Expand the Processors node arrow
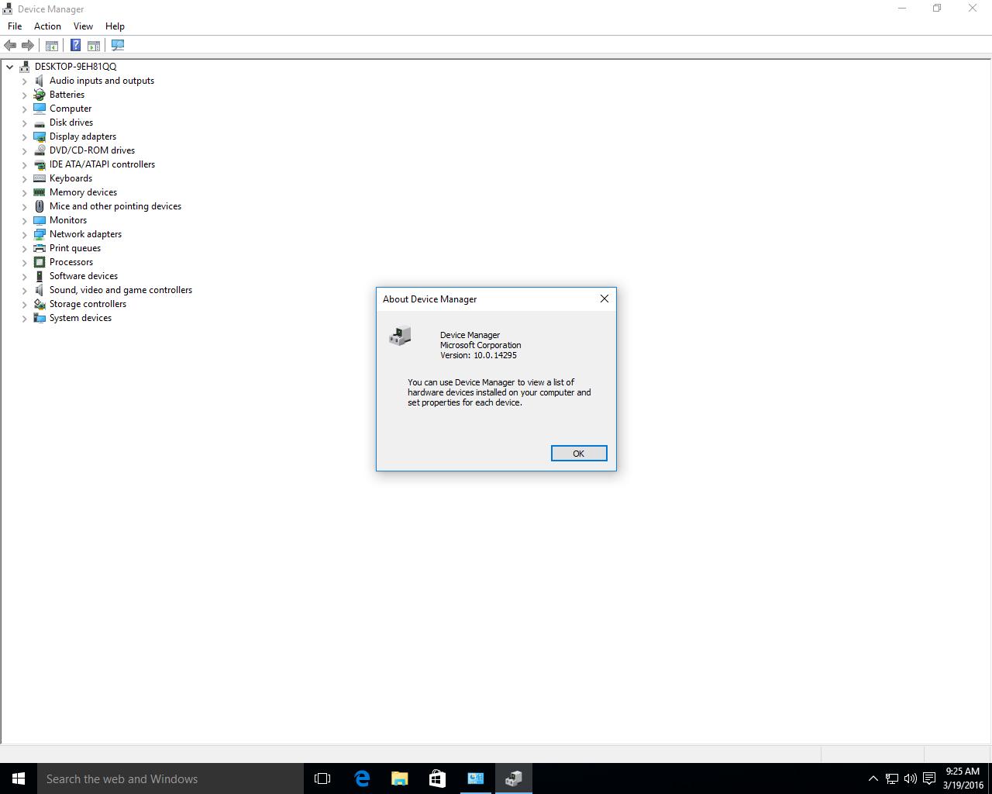Viewport: 992px width, 794px height. [x=25, y=262]
